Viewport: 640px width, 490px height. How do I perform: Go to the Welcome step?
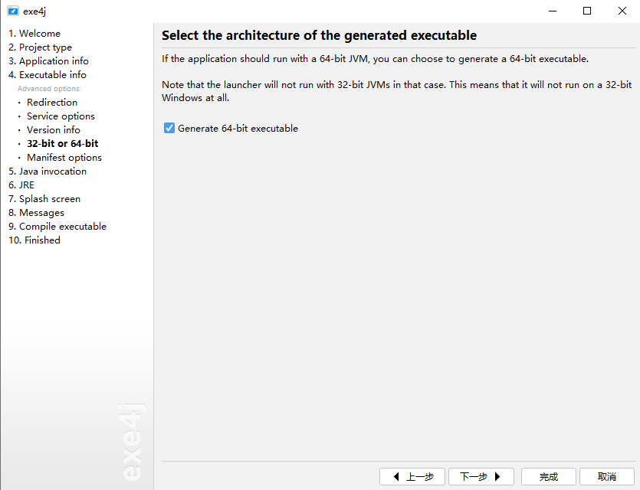coord(34,34)
